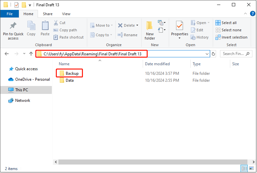Click the scroll left arrow
Screen dimensions: 257x173
click(x=56, y=162)
